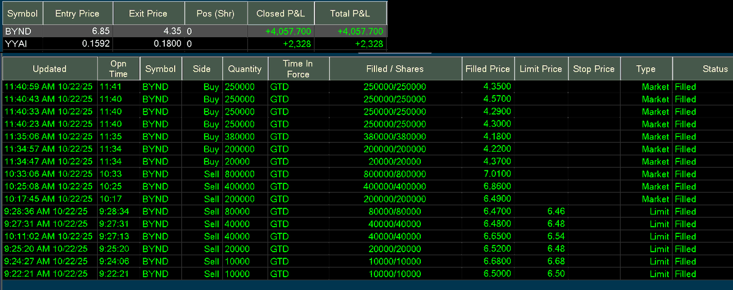733x290 pixels.
Task: Select order updated 9:27:31 AM 10/22/25
Action: click(46, 224)
